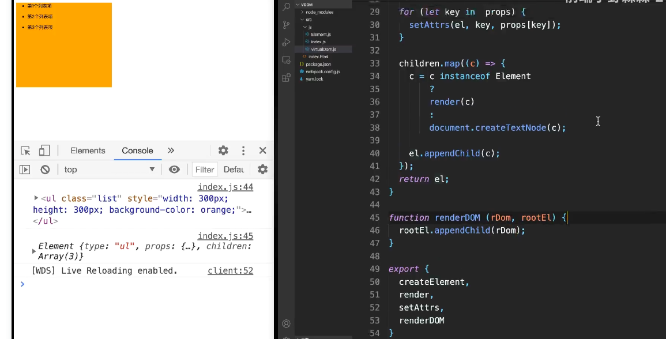Open yarn.lock in the explorer

pyautogui.click(x=314, y=79)
